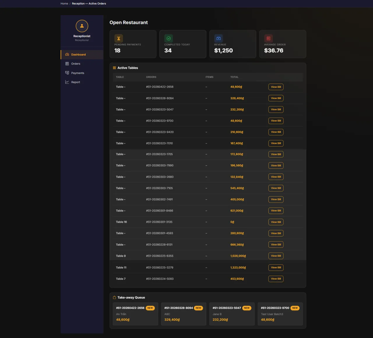View bill for order #S1-20260303-7105
The width and height of the screenshot is (373, 338).
pos(276,188)
